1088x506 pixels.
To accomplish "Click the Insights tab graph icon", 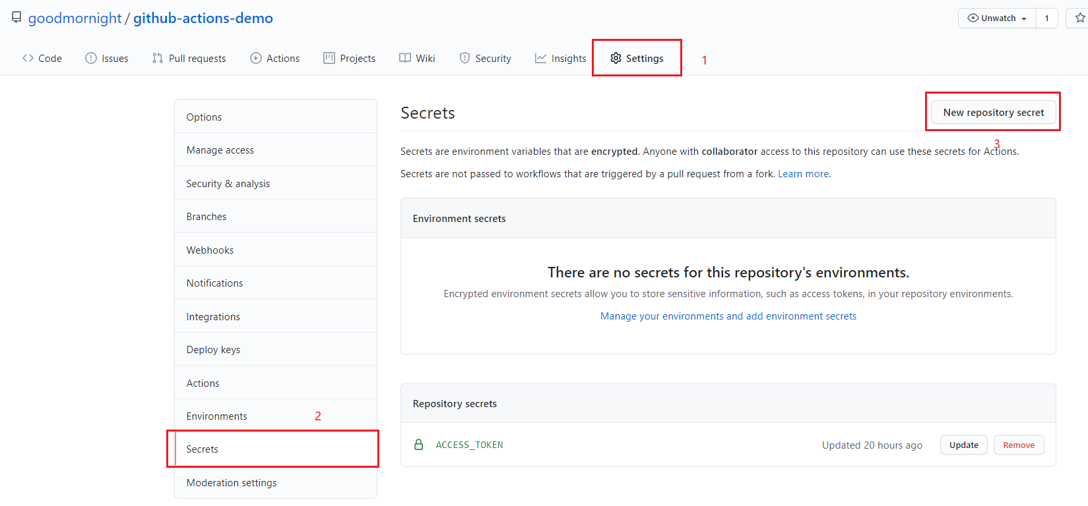I will (x=540, y=58).
